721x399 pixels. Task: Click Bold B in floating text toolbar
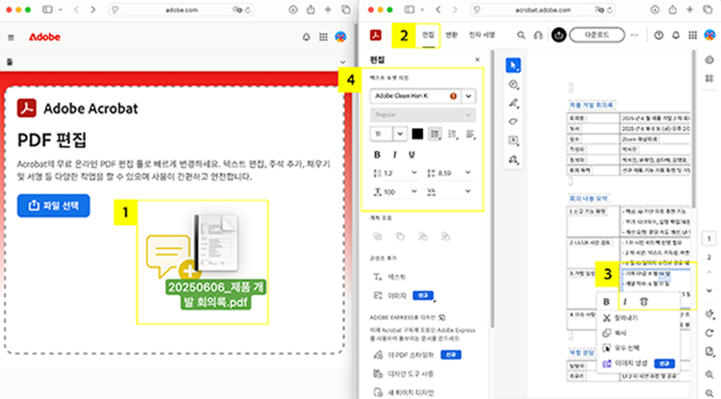pyautogui.click(x=607, y=302)
